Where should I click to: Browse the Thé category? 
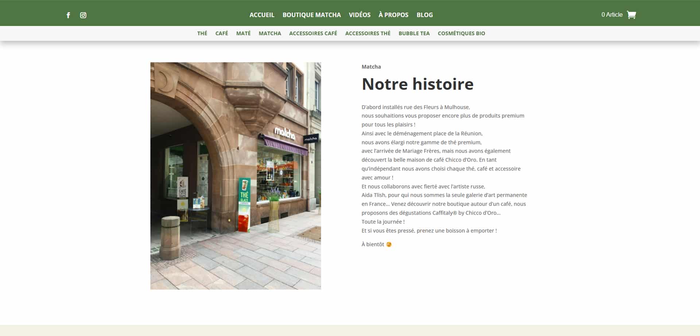tap(202, 33)
